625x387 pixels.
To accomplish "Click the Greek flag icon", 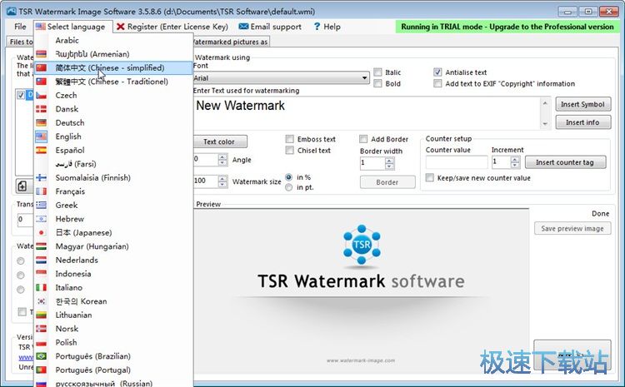I will point(42,205).
